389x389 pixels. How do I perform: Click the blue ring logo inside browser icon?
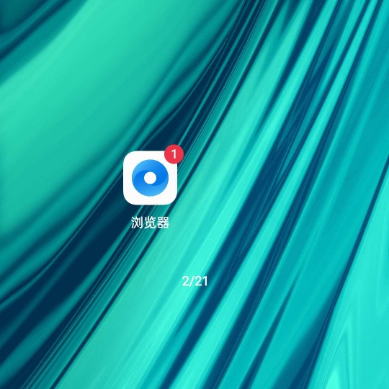tap(150, 178)
